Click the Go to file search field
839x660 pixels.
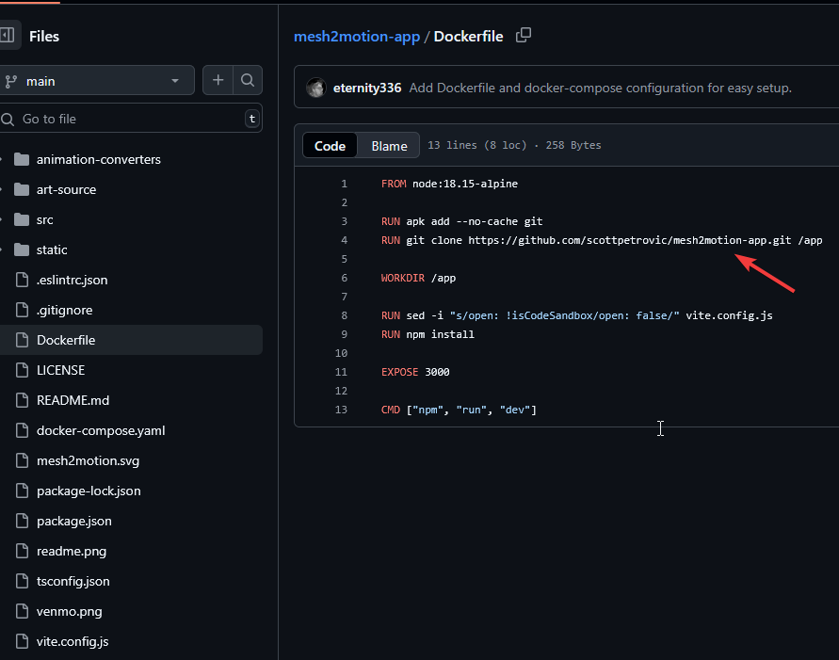click(122, 119)
